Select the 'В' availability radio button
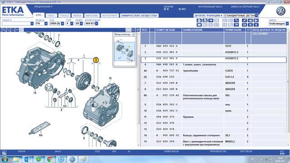 (165, 9)
